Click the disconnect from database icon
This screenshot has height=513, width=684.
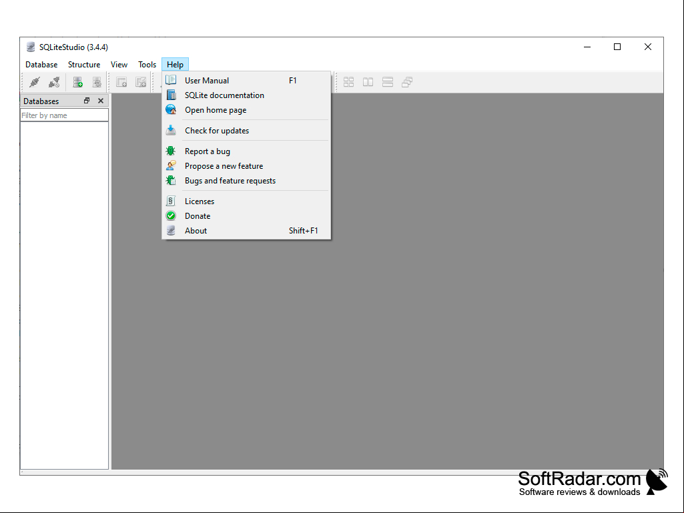tap(54, 82)
